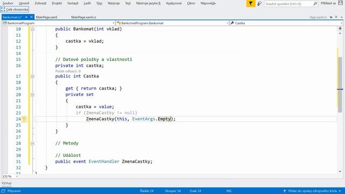Screen dimensions: 345x194
Task: Click the Celá obrazovka button
Action: point(15,10)
